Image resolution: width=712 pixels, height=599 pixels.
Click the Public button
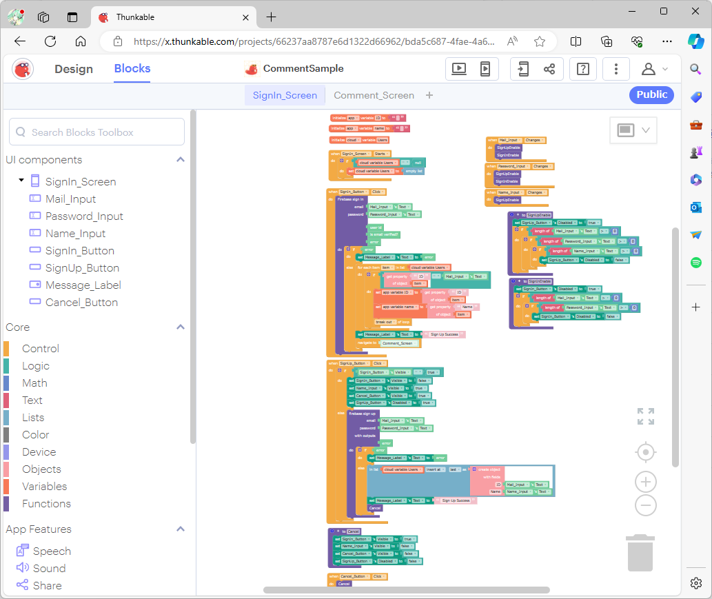click(x=651, y=94)
